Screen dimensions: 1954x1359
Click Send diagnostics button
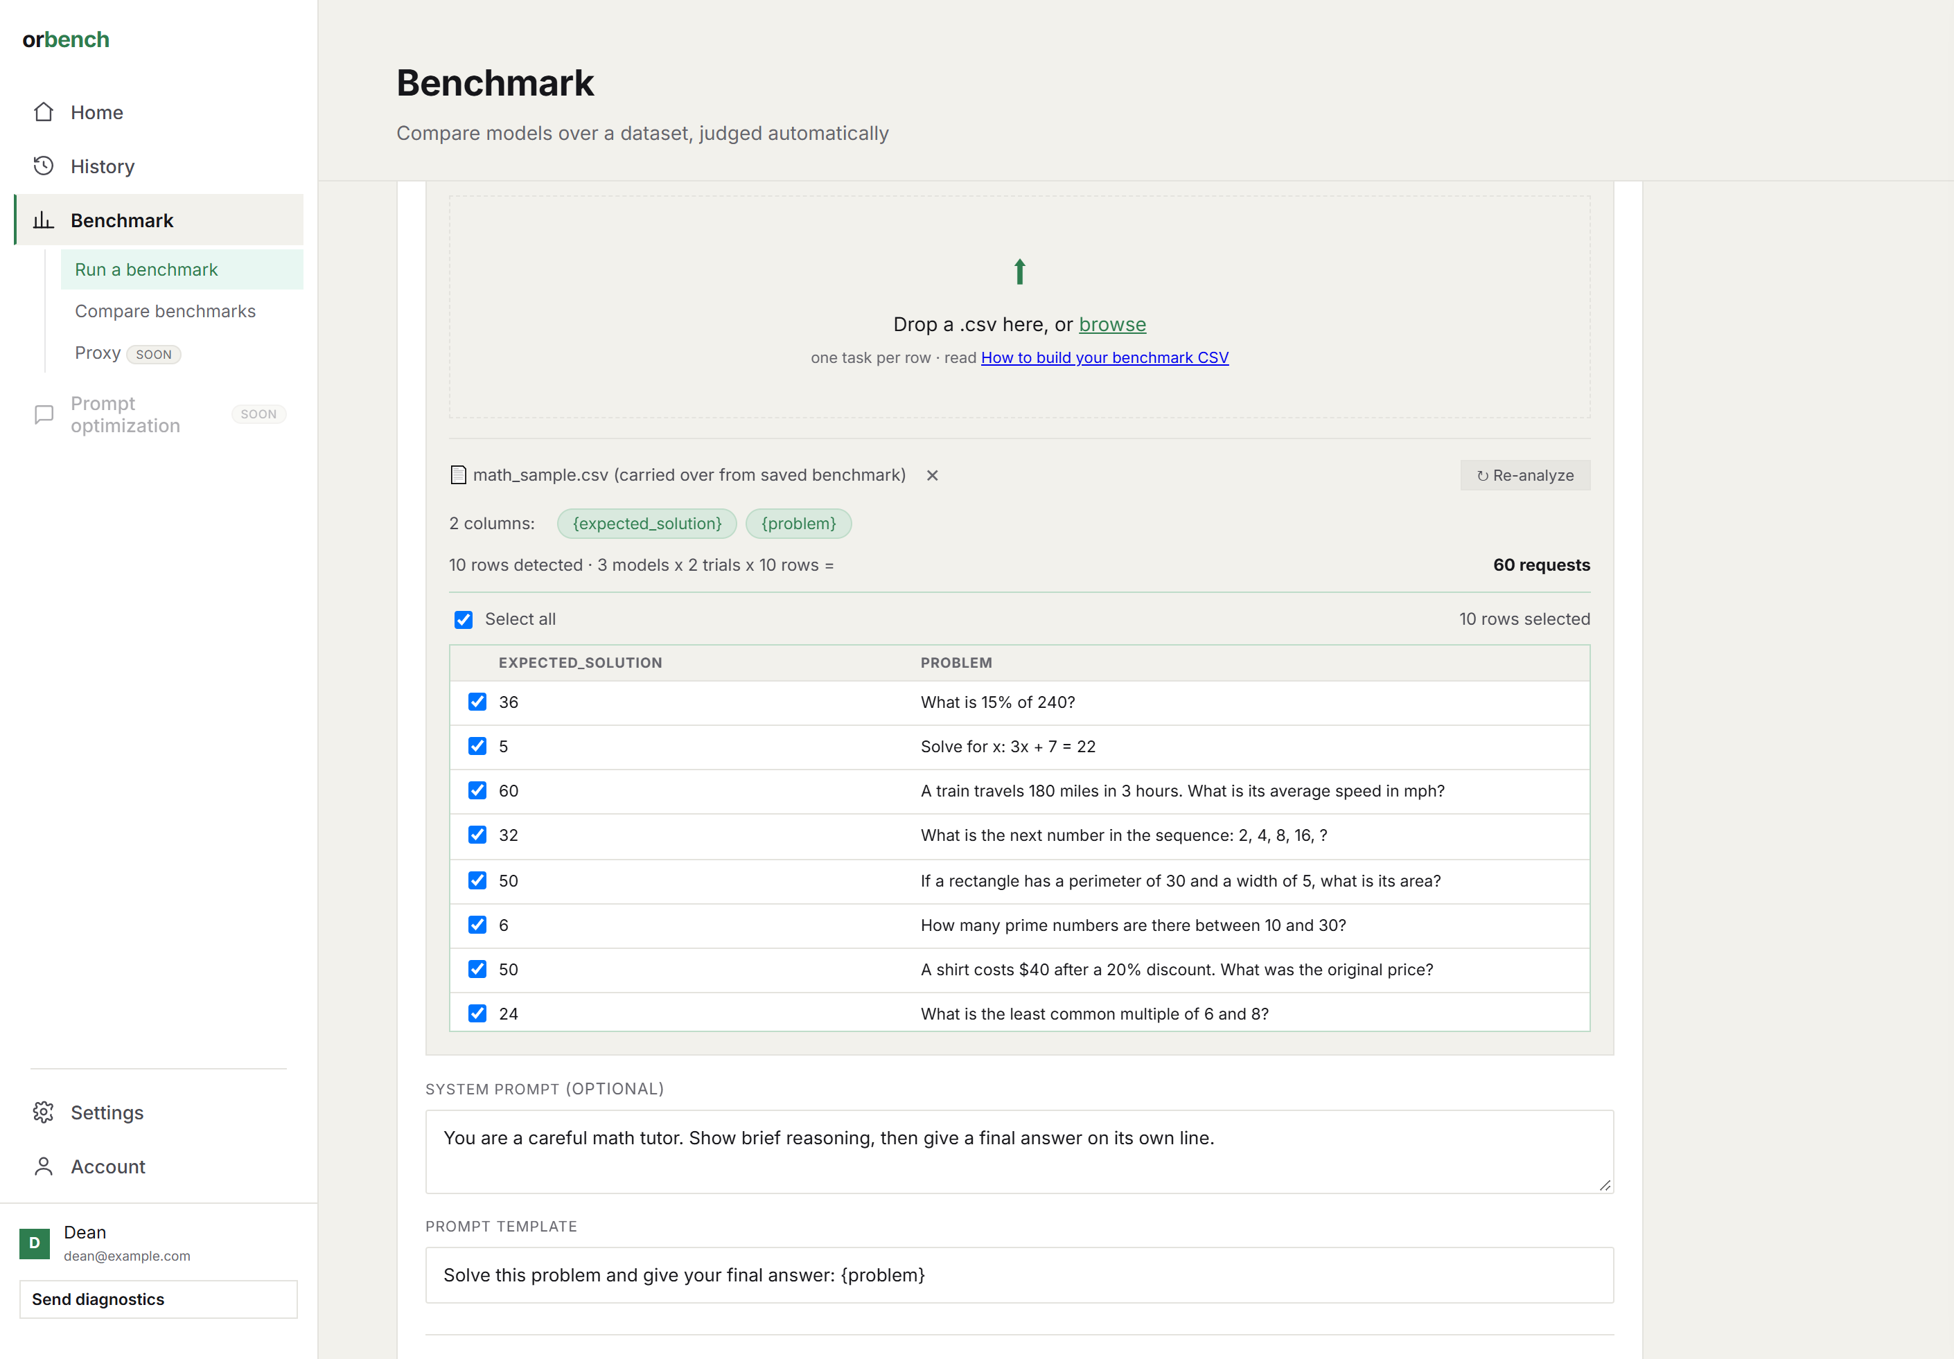158,1299
